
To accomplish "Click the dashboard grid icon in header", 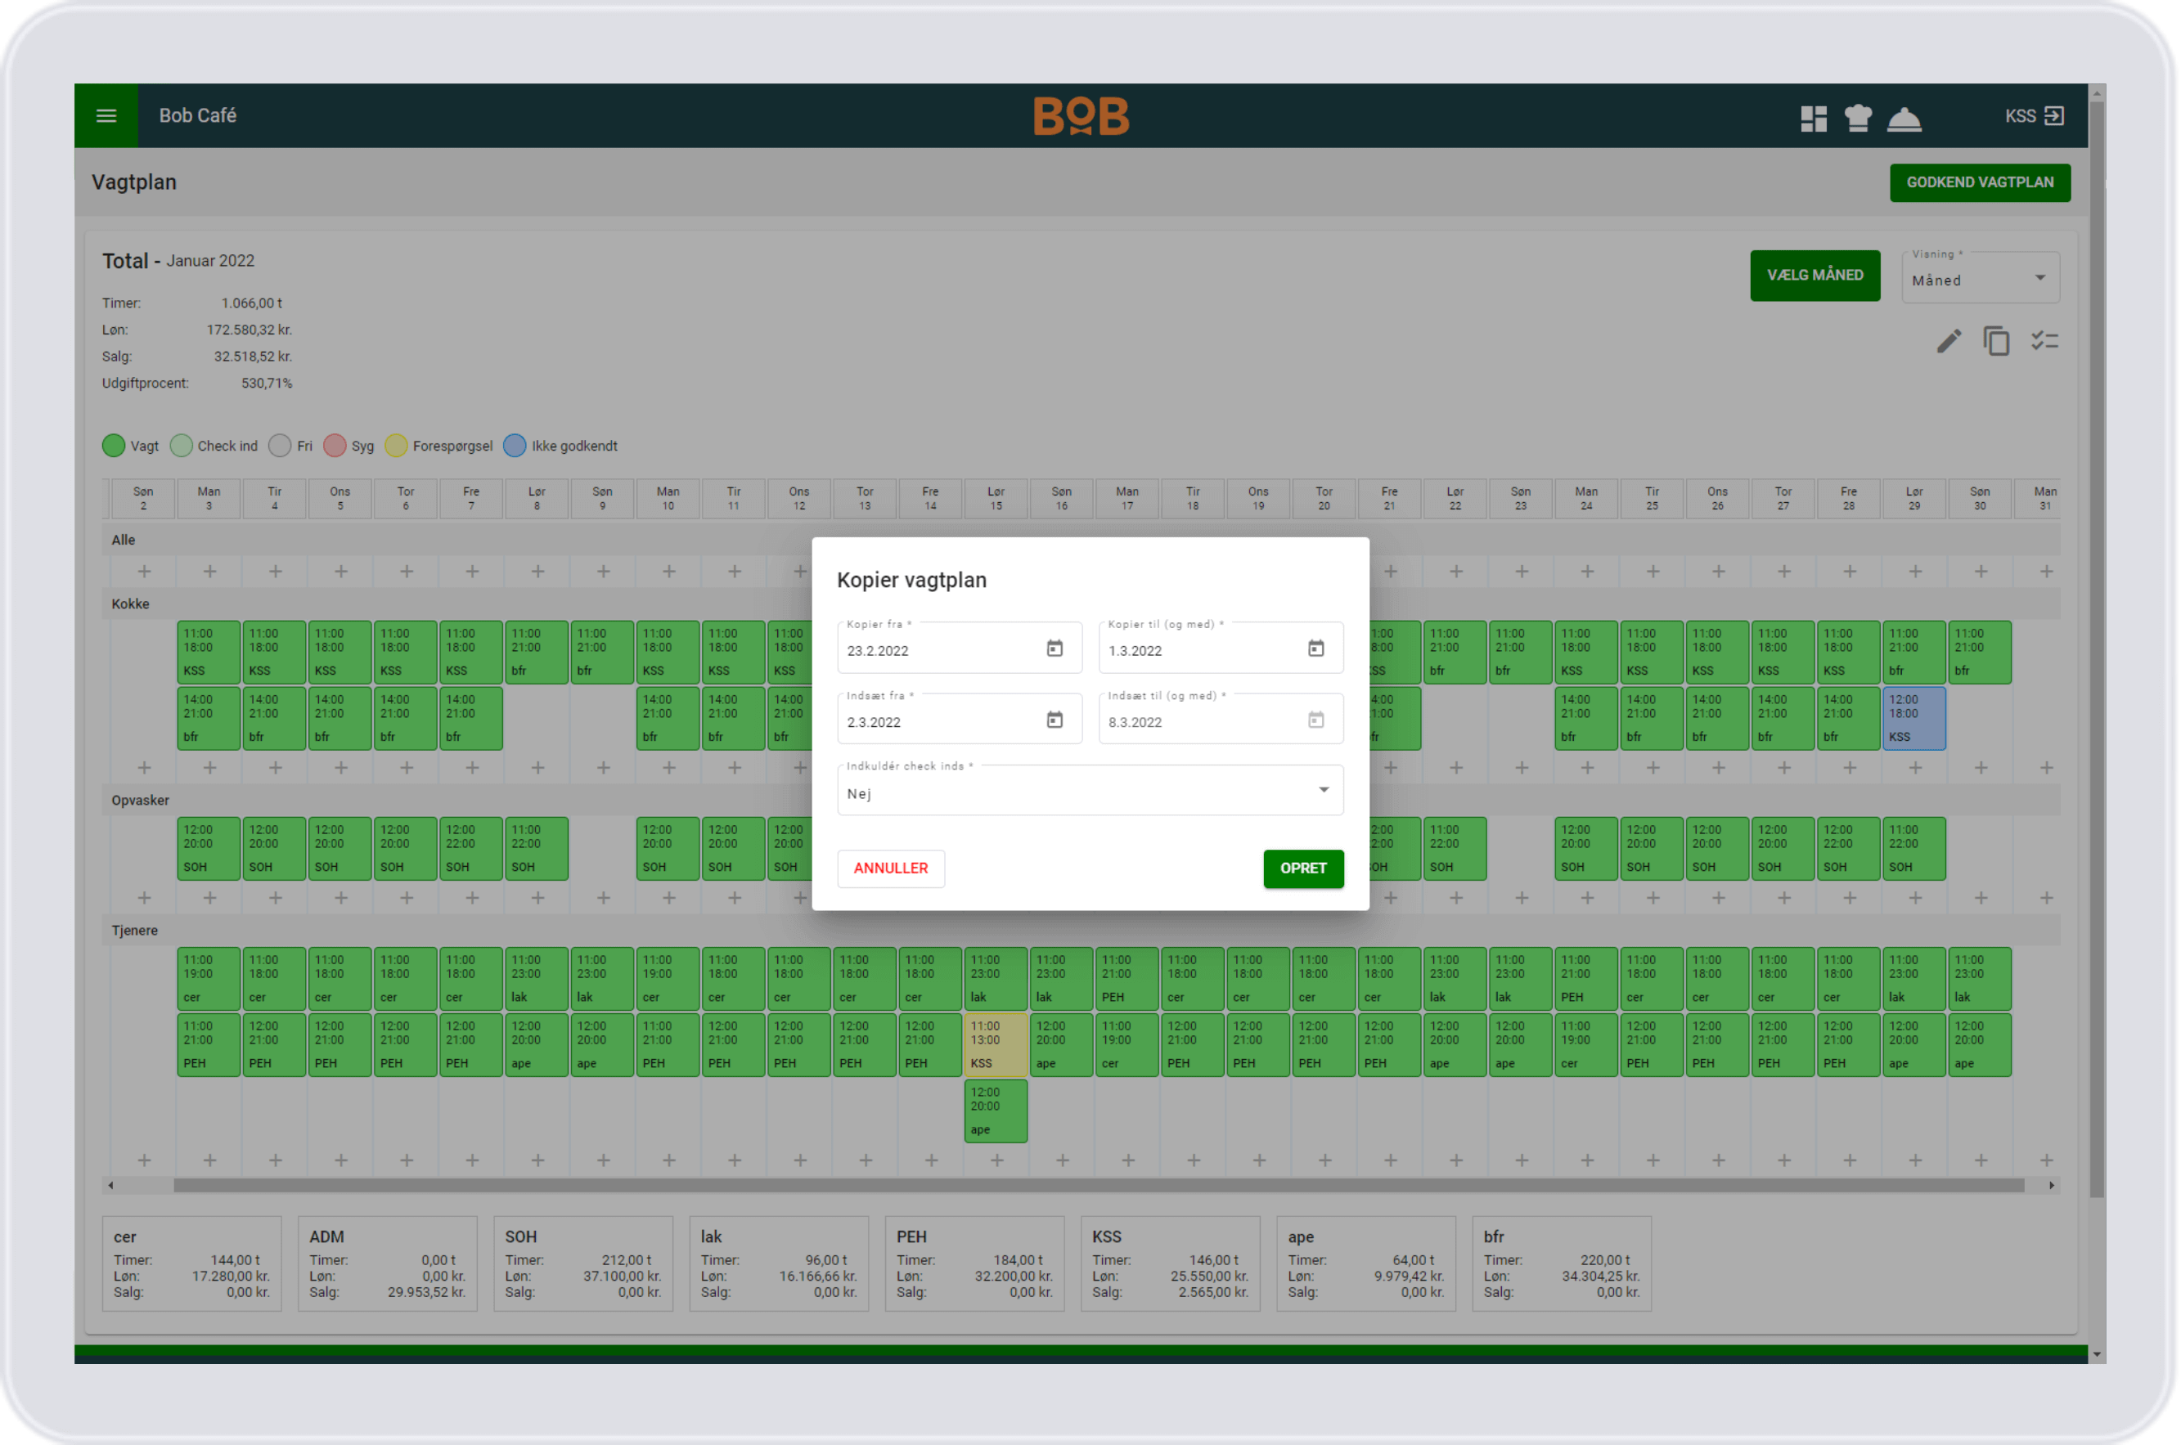I will coord(1813,119).
